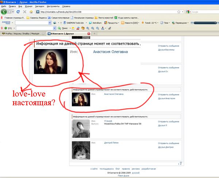Viewport: 219px width, 178px height.
Task: Open the разработчикам footer link
Action: coord(149,169)
